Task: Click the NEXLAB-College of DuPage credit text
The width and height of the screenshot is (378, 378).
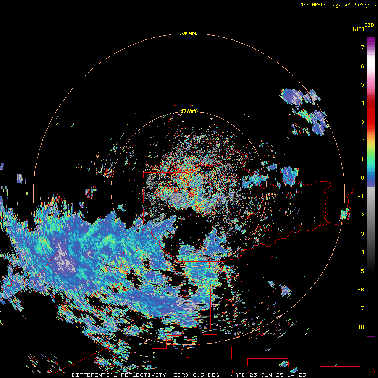Action: pos(336,5)
